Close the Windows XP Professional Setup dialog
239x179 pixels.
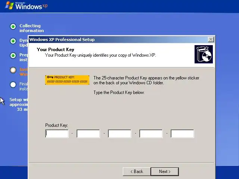coord(211,40)
